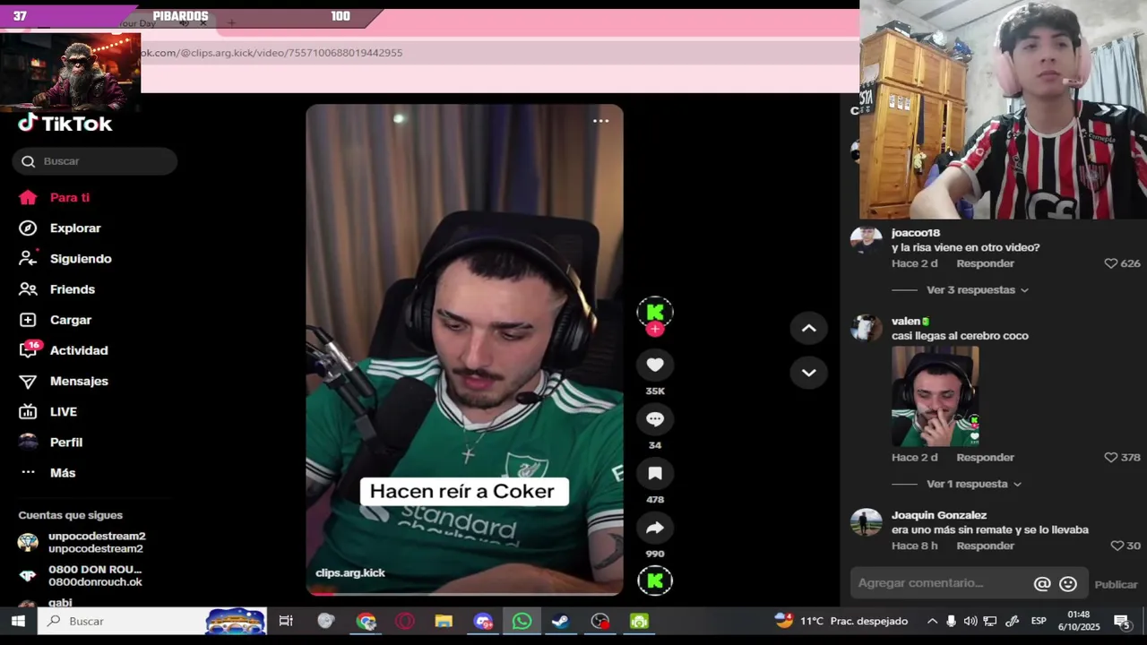Share the video with arrow icon

(x=655, y=529)
